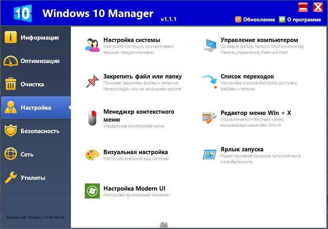Launch Настройка Modern UI
Screen dimensions: 328x229
[134, 189]
